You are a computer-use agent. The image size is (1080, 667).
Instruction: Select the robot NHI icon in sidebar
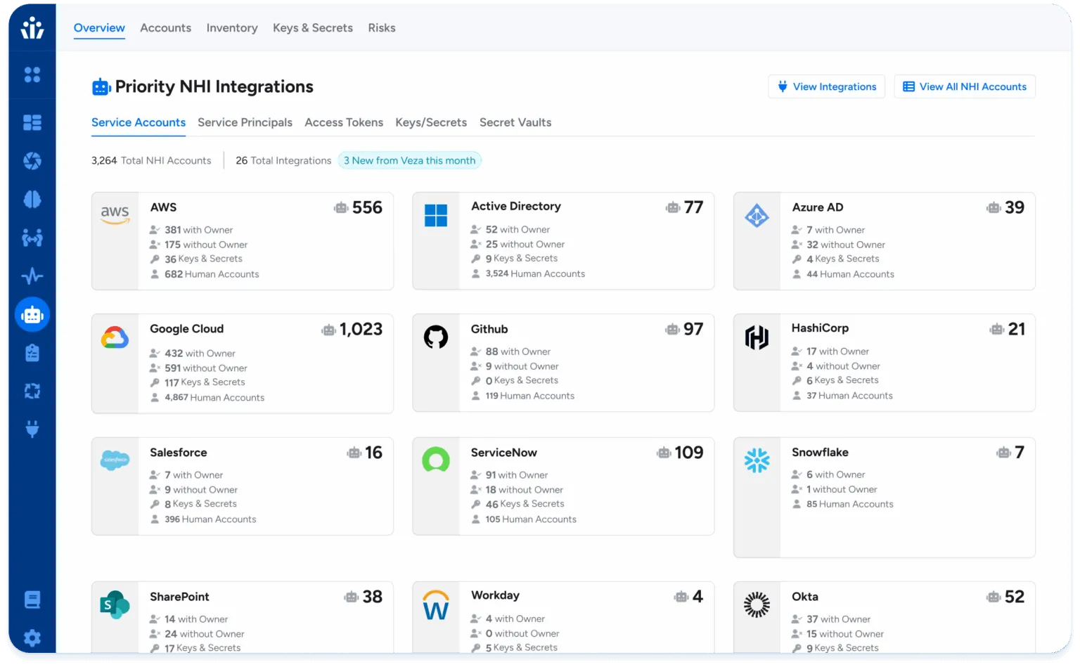(x=32, y=315)
